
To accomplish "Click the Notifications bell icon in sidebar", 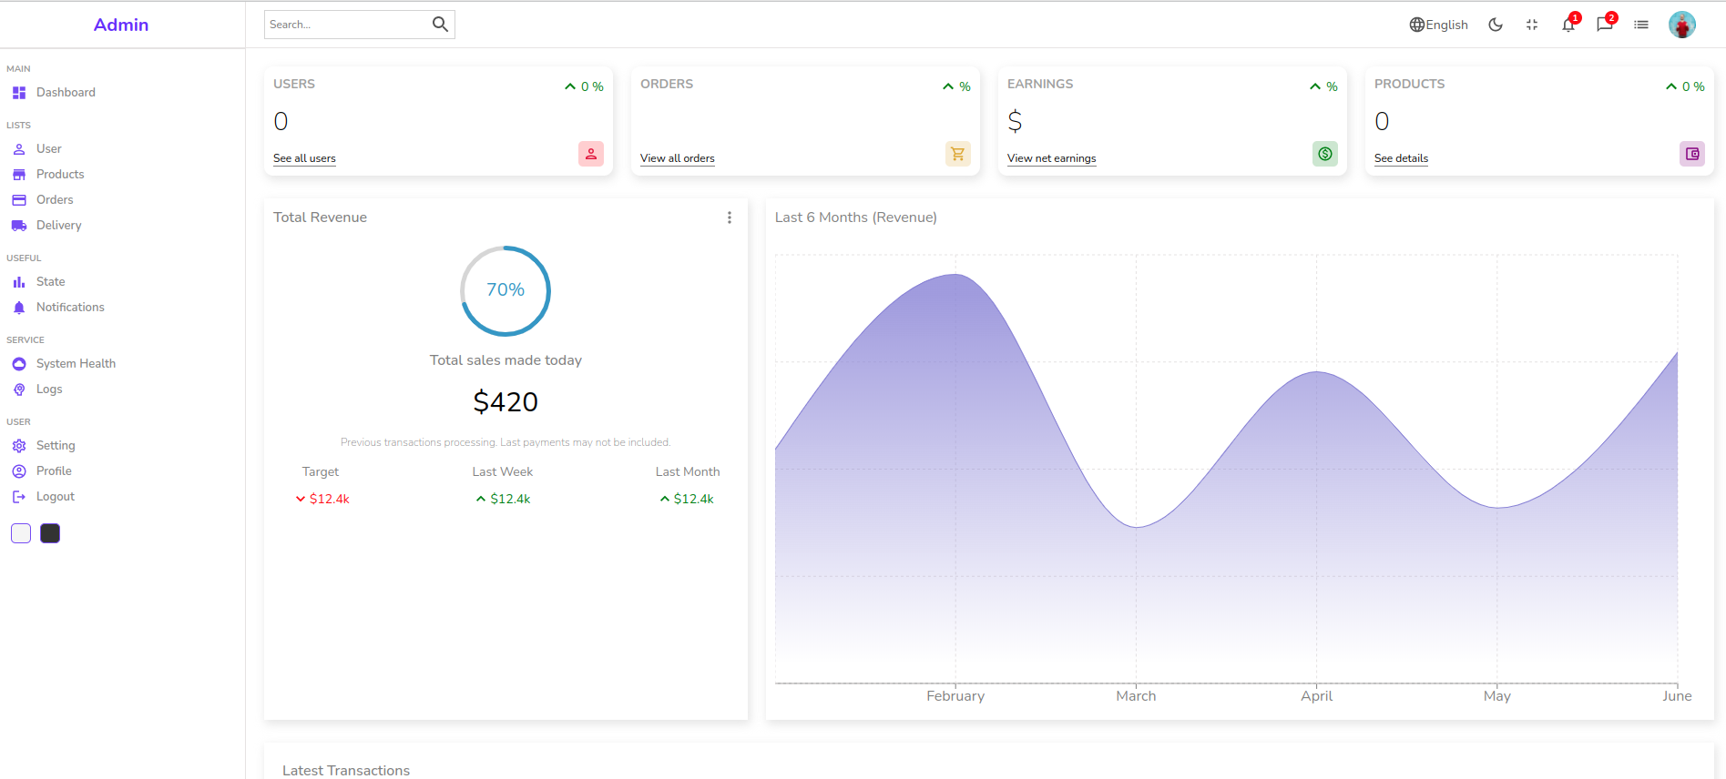I will [19, 308].
